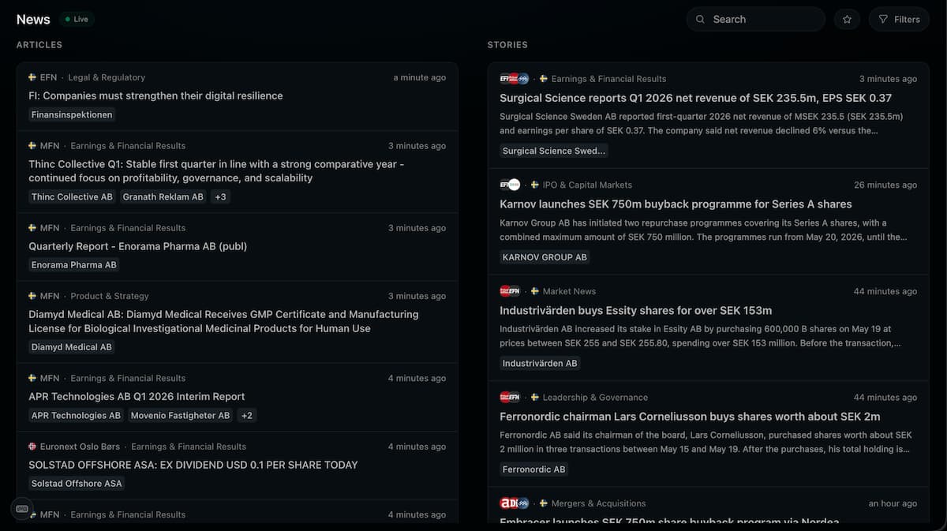Click the funnel icon in Filters
This screenshot has width=947, height=531.
[883, 19]
